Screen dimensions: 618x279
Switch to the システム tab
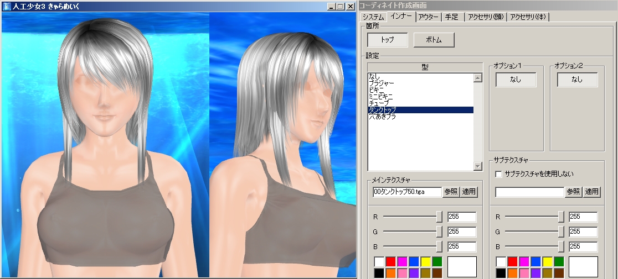[x=374, y=17]
